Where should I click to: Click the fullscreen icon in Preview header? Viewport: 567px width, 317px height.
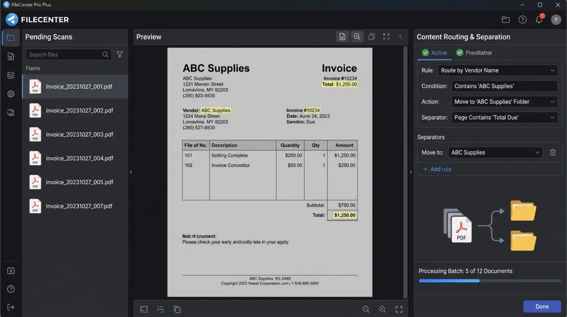click(x=386, y=37)
